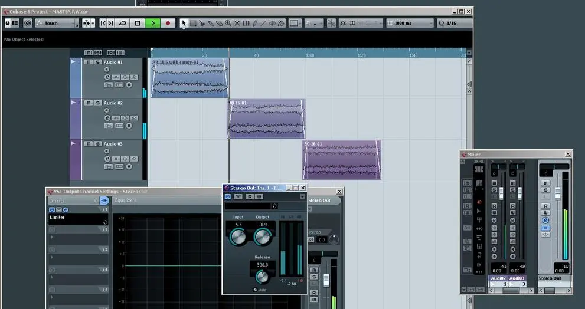Toggle the Cycle loop button

[x=122, y=23]
